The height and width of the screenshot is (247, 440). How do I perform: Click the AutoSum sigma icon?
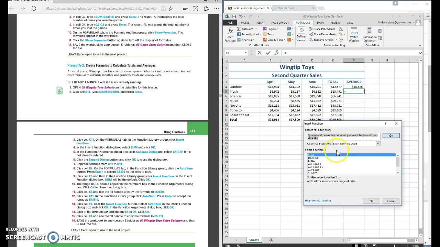[x=239, y=29]
